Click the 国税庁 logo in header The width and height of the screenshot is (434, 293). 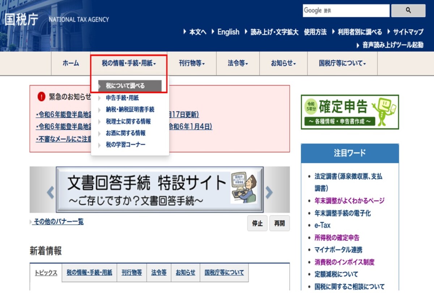point(21,19)
